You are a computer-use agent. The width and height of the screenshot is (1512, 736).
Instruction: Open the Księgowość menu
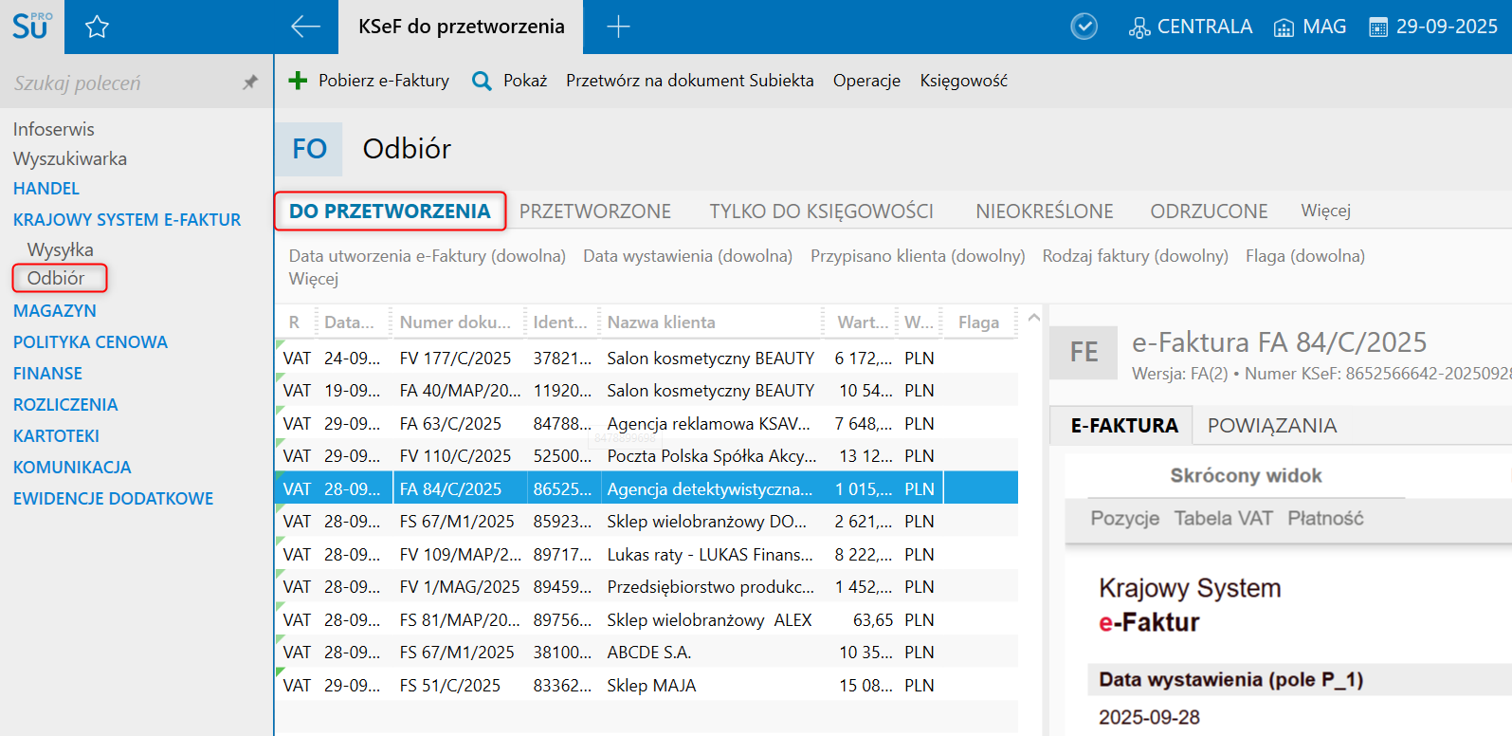click(963, 81)
